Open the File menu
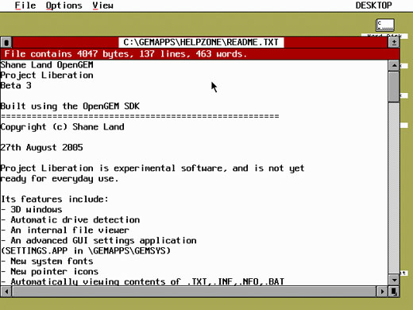The height and width of the screenshot is (310, 413). pyautogui.click(x=25, y=6)
